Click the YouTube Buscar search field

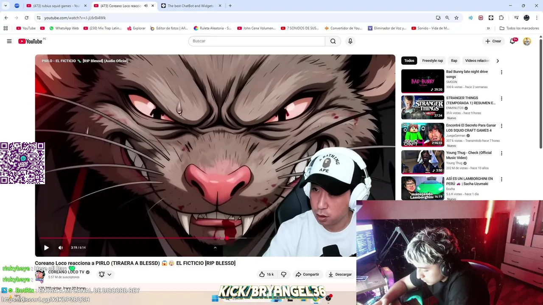tap(257, 41)
